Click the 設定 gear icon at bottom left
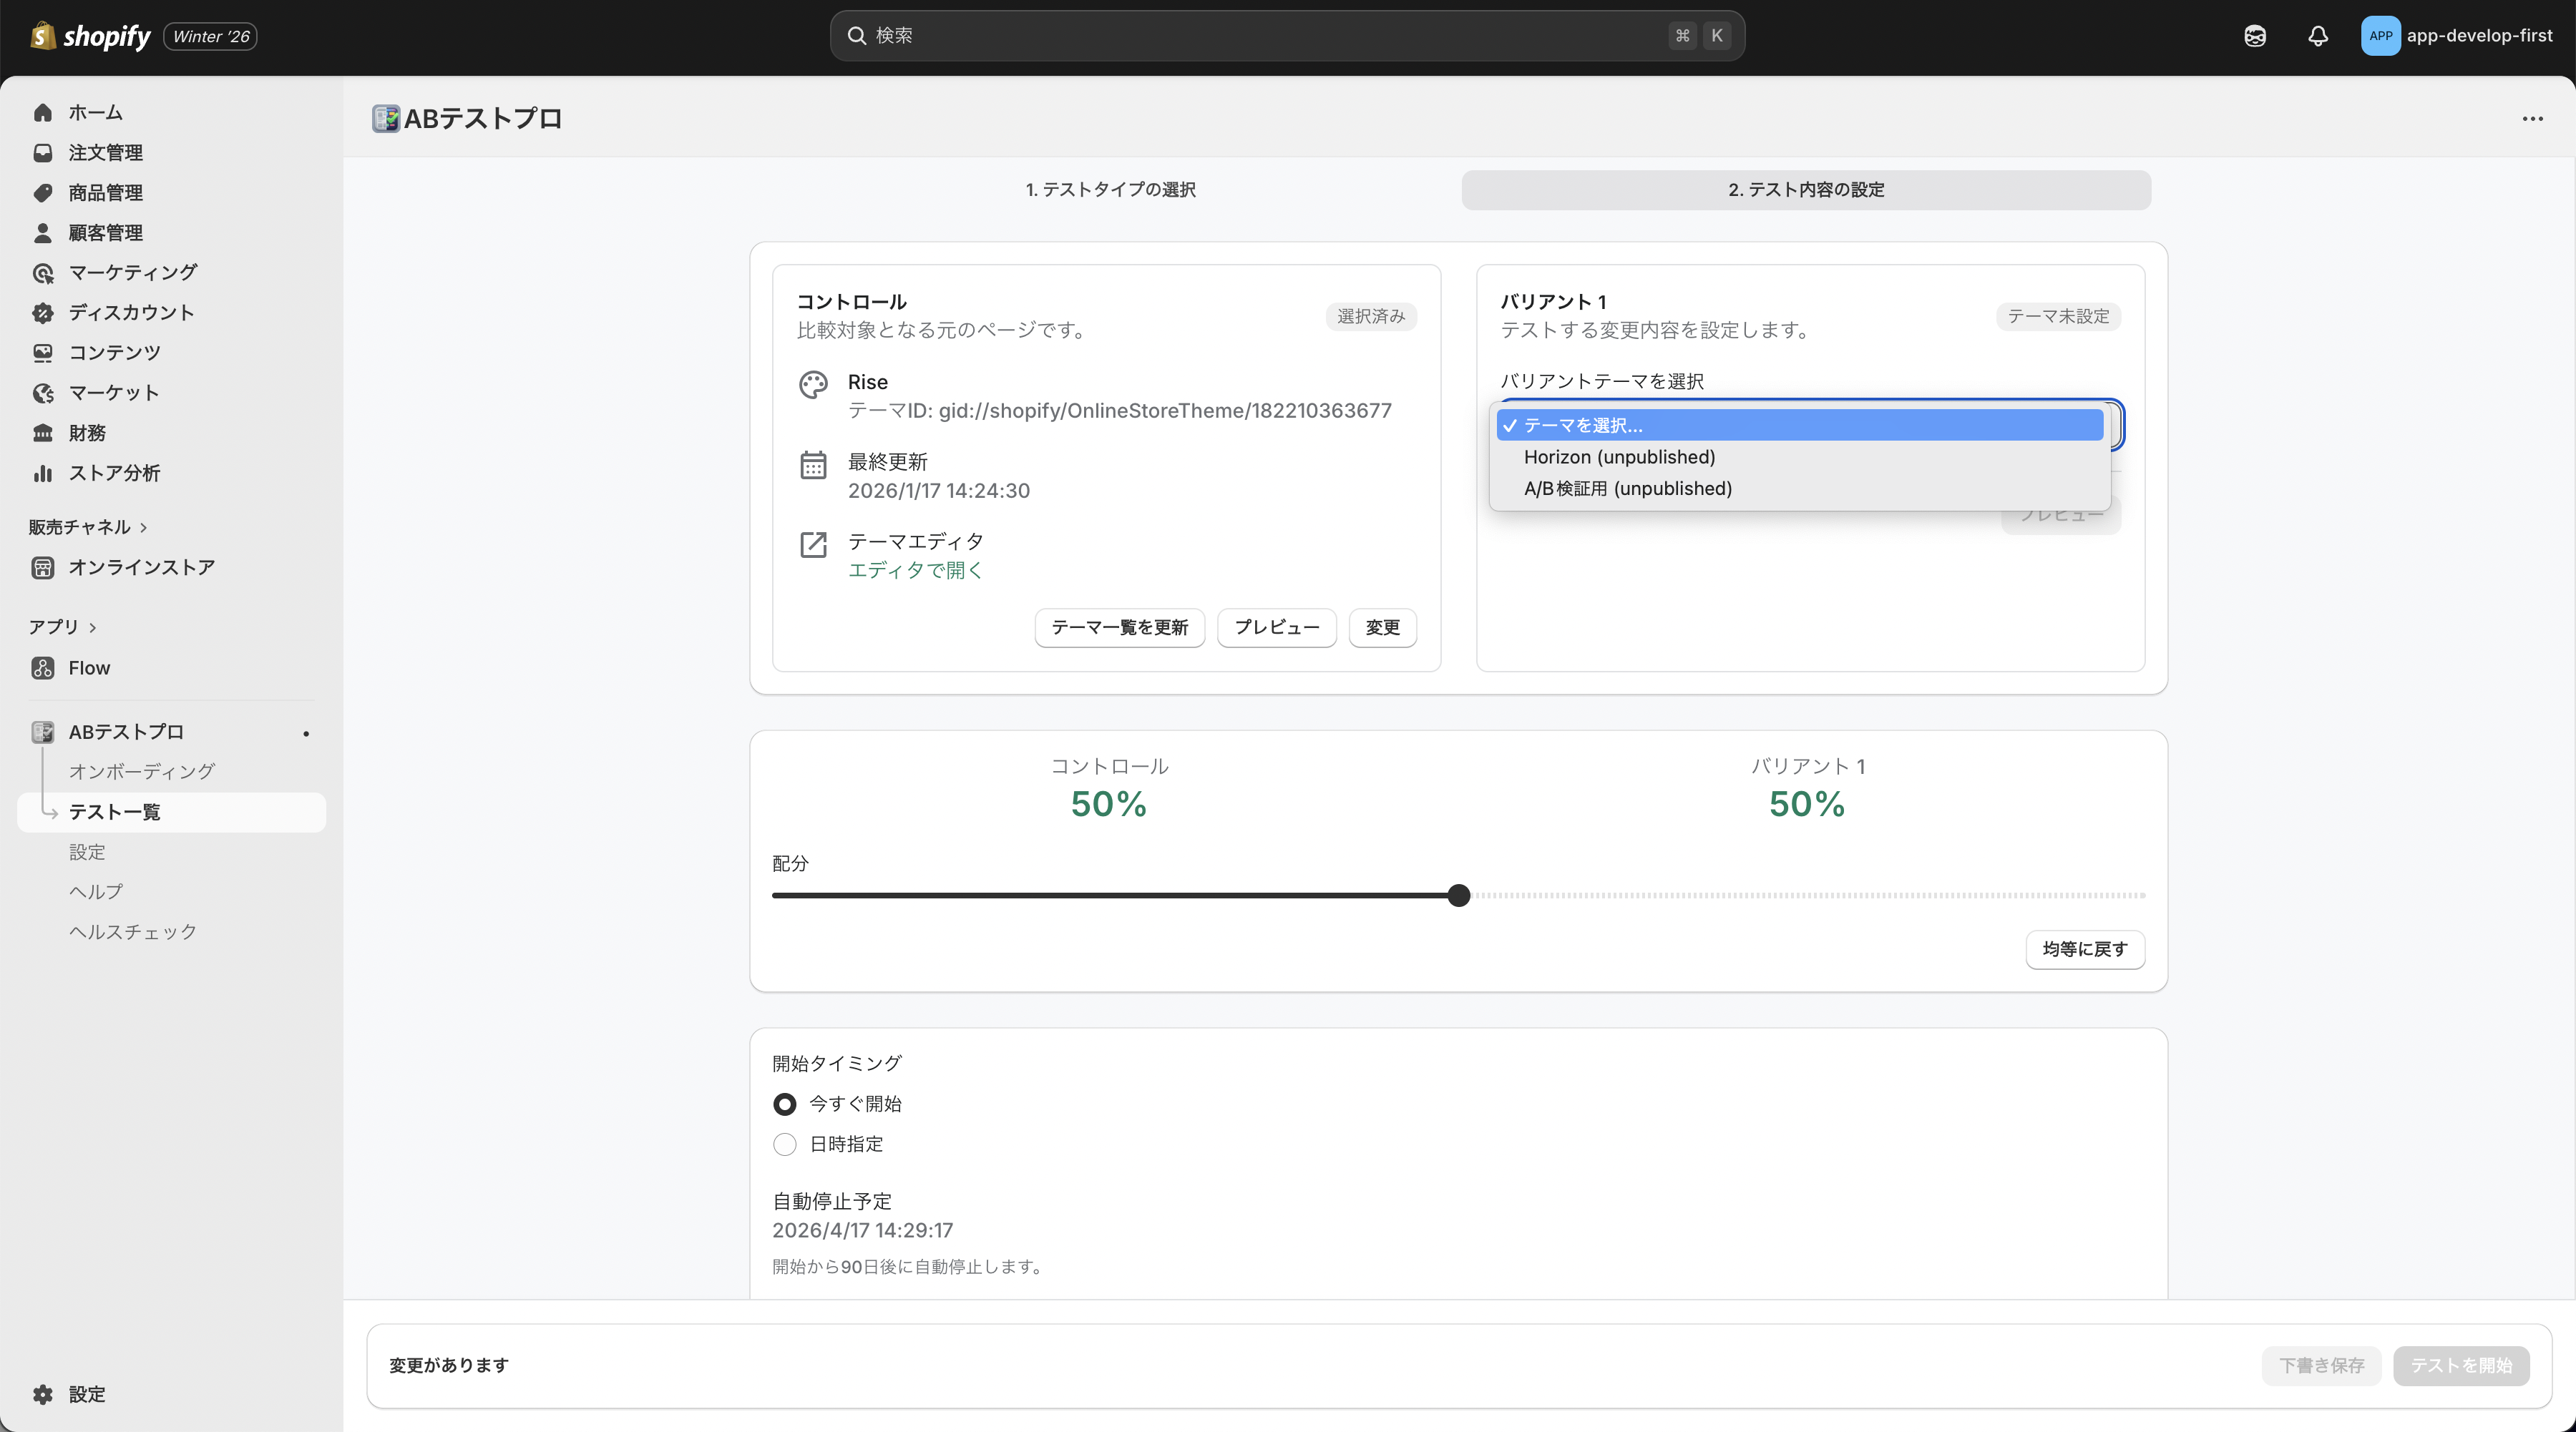2576x1432 pixels. [x=43, y=1394]
